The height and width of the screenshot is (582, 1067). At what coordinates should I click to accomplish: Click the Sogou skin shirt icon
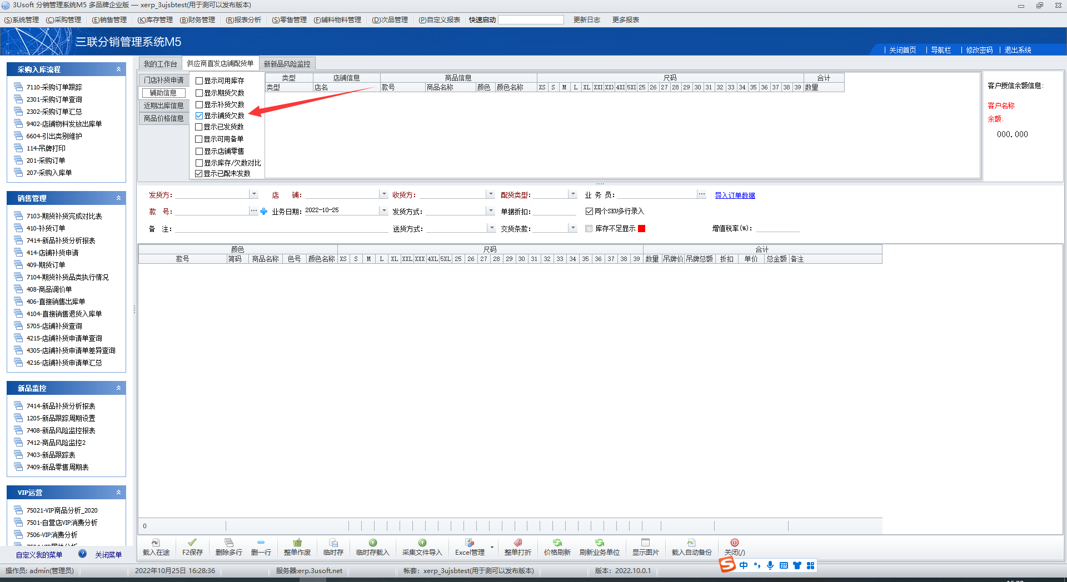click(797, 565)
